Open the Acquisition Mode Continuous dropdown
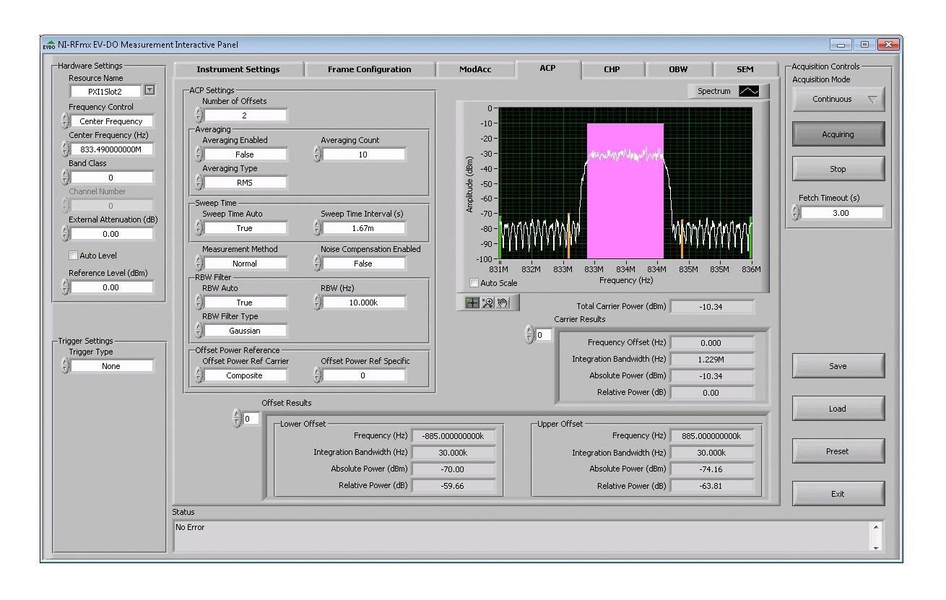Screen dimensions: 946x600 point(838,99)
